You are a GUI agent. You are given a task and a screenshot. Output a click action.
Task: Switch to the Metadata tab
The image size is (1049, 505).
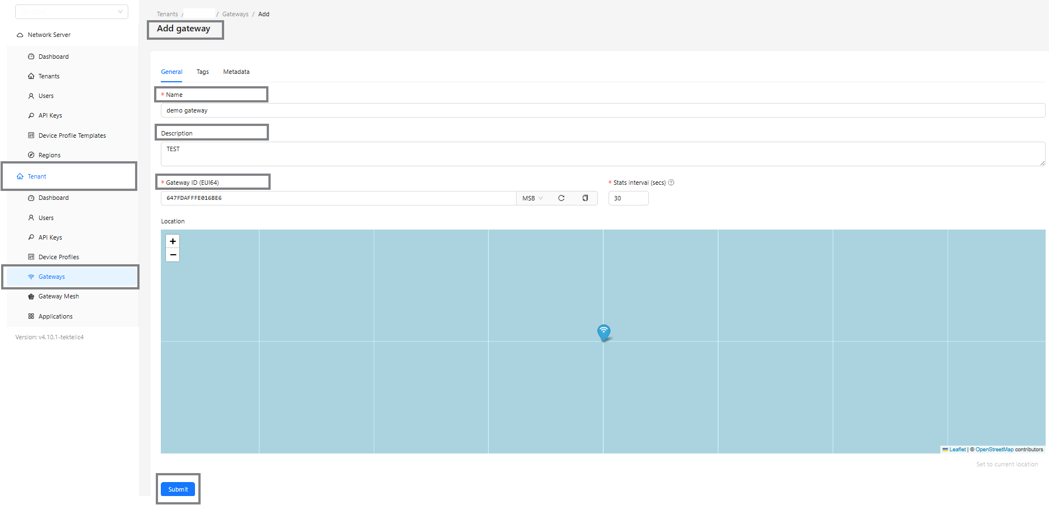236,72
